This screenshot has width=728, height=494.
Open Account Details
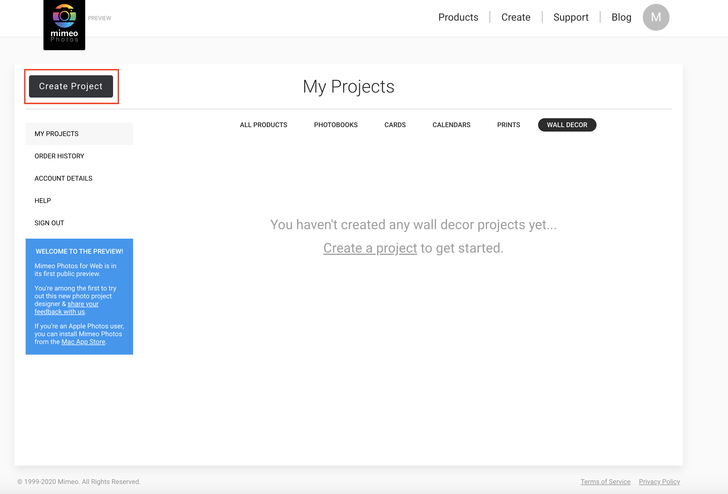tap(79, 178)
